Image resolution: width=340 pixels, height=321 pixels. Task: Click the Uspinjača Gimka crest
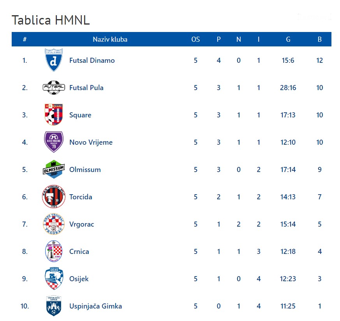click(54, 306)
